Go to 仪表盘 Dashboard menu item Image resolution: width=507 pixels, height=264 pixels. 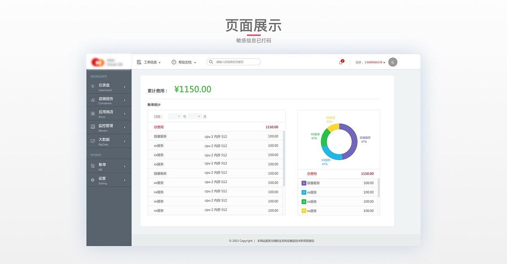(x=109, y=87)
